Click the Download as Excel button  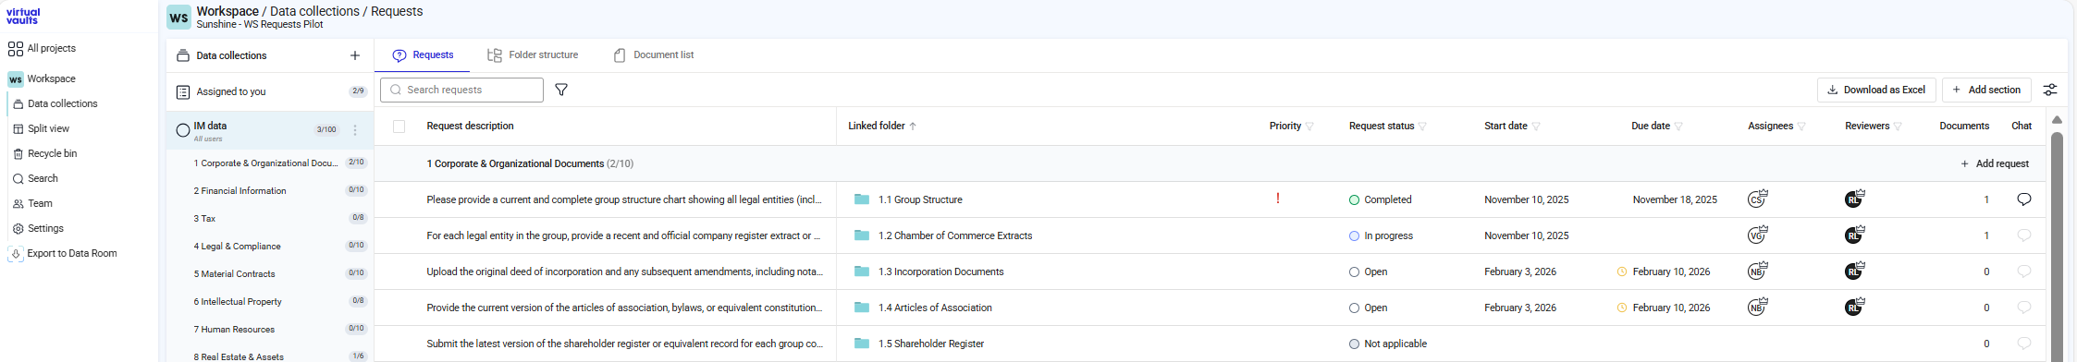1876,90
